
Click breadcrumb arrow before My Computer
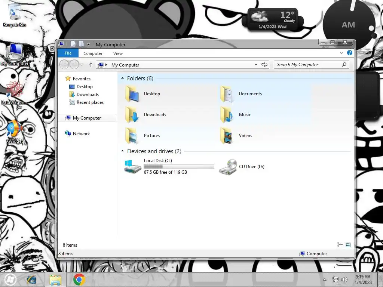point(106,65)
